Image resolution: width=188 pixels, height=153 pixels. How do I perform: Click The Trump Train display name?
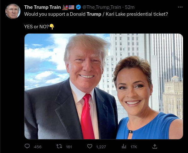point(42,7)
